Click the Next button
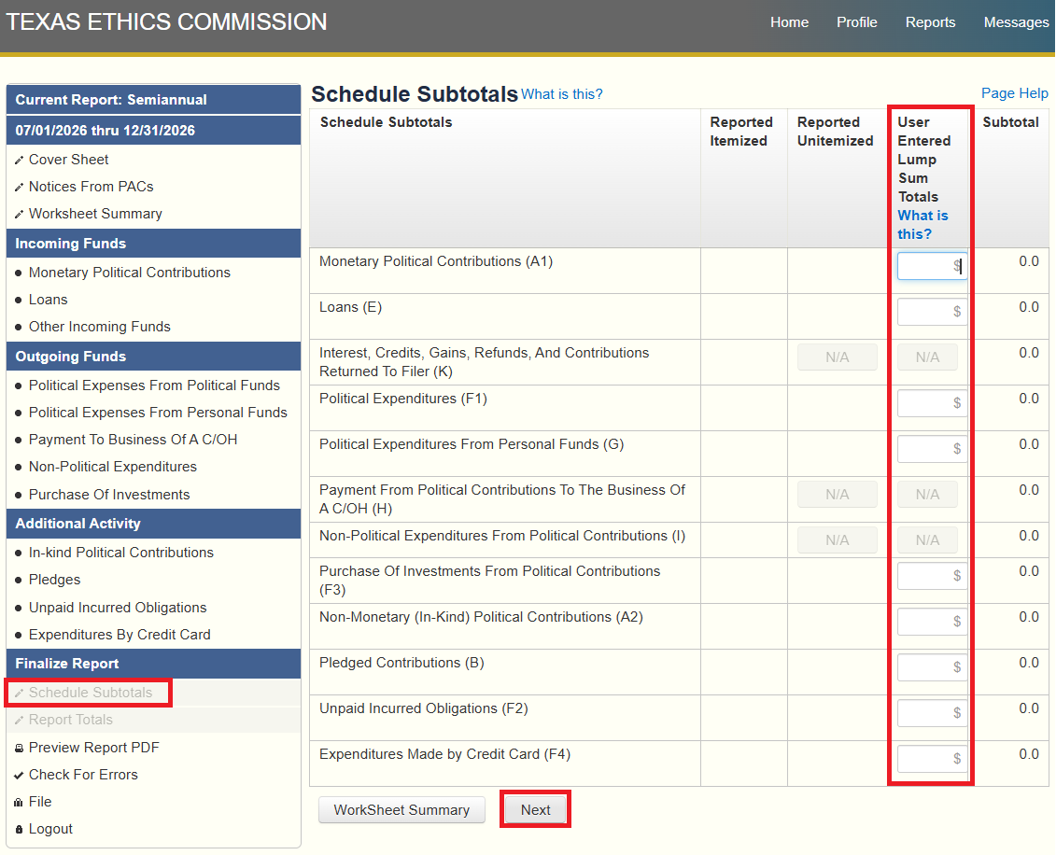The height and width of the screenshot is (855, 1056). coord(535,810)
